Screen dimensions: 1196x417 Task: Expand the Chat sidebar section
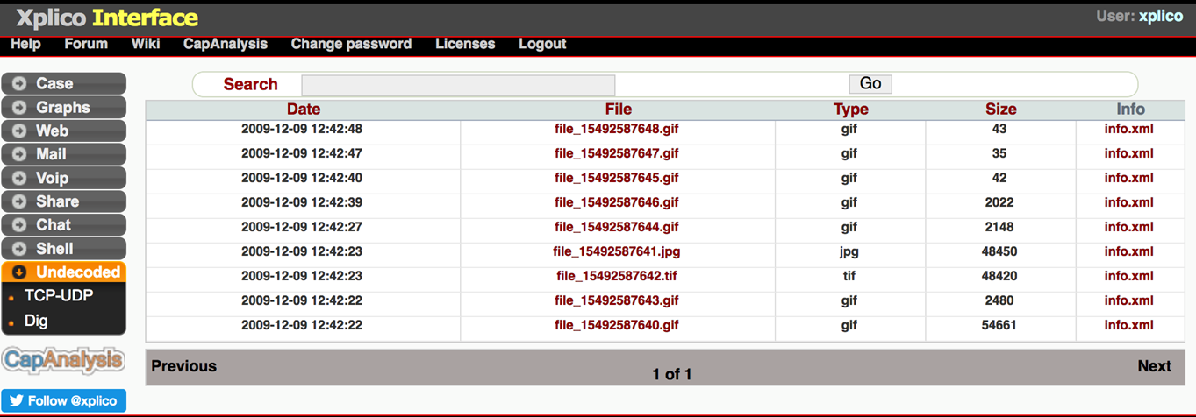[x=63, y=225]
